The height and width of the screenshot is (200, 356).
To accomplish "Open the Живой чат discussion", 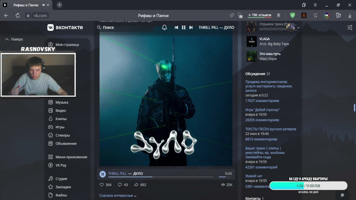I will [x=254, y=176].
